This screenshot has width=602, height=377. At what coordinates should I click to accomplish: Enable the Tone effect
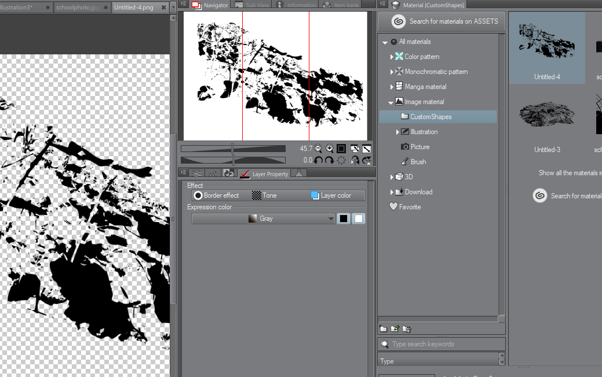coord(265,195)
